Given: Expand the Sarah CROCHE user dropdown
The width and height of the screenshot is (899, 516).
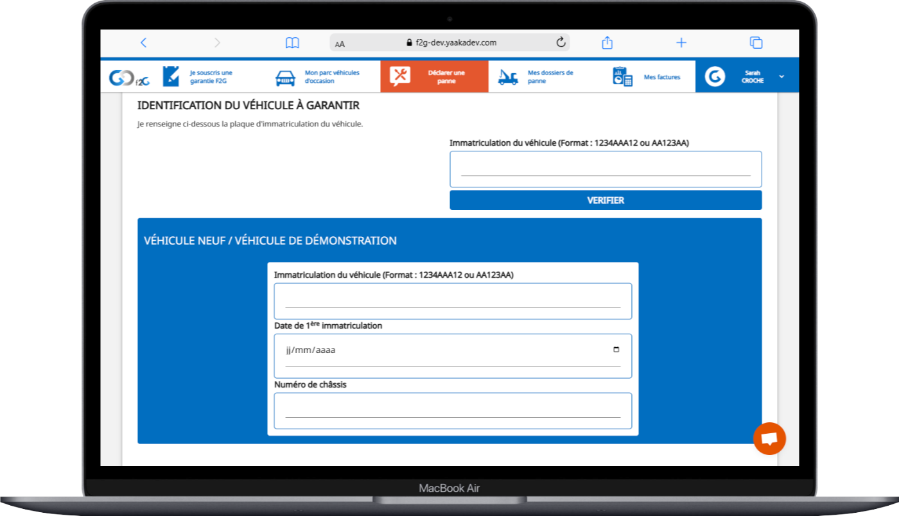Looking at the screenshot, I should pyautogui.click(x=781, y=77).
